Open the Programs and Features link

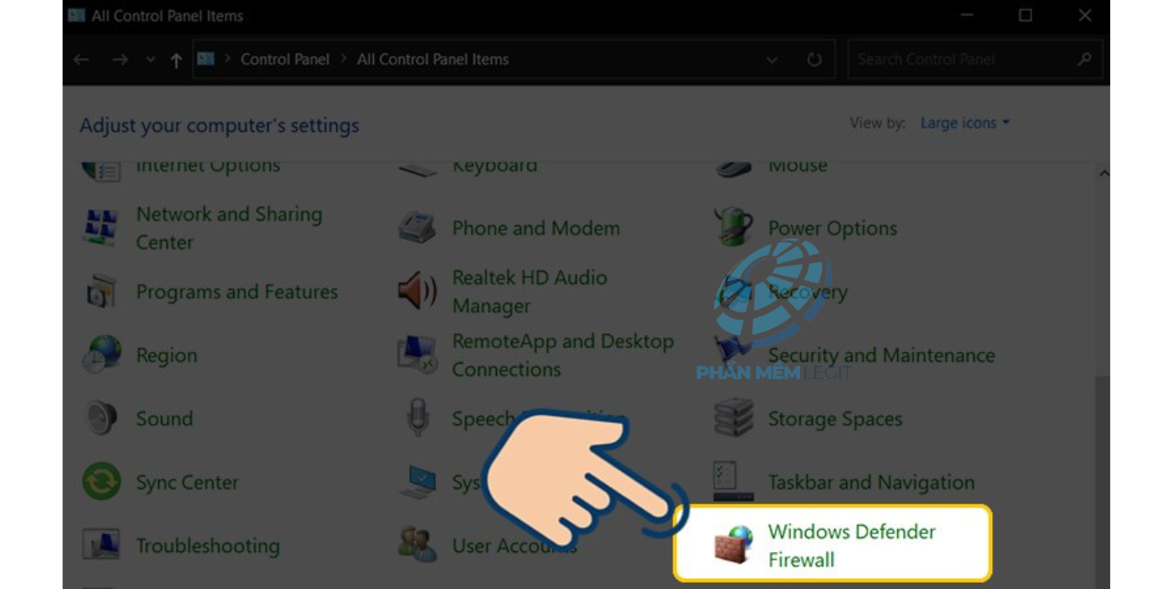pos(236,292)
